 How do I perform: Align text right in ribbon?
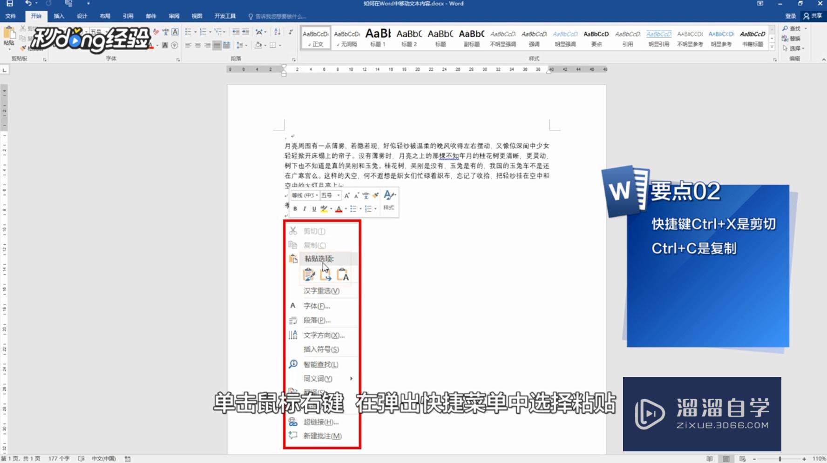click(207, 45)
